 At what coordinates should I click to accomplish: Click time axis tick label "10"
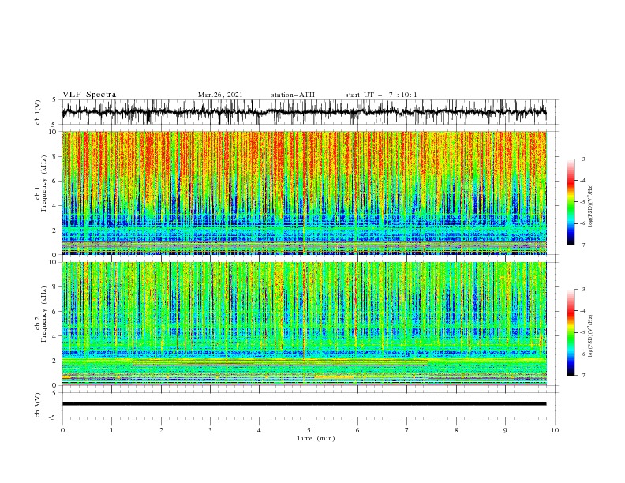point(555,430)
